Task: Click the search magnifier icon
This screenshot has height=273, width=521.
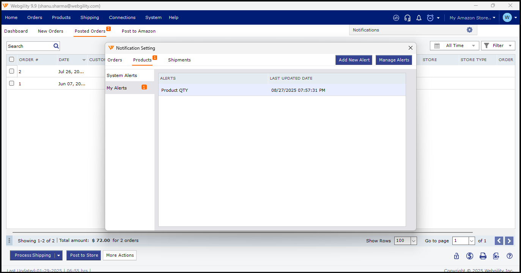Action: [x=56, y=46]
